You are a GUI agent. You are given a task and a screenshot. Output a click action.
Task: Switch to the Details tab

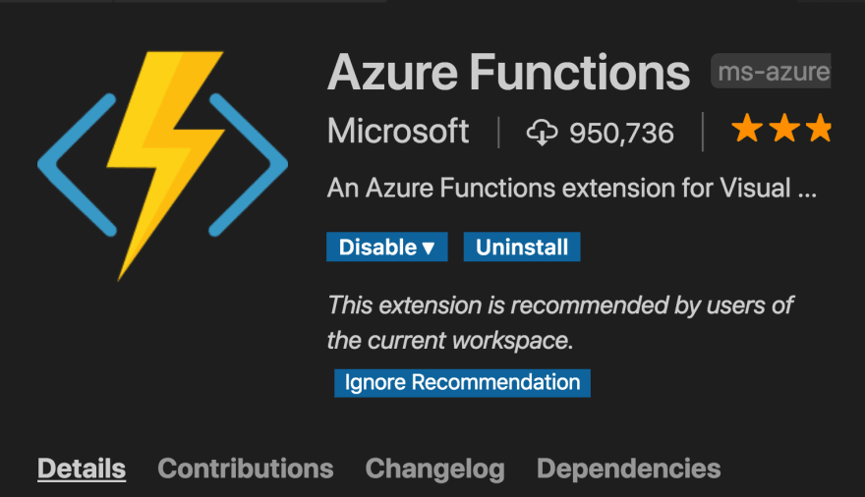tap(82, 469)
